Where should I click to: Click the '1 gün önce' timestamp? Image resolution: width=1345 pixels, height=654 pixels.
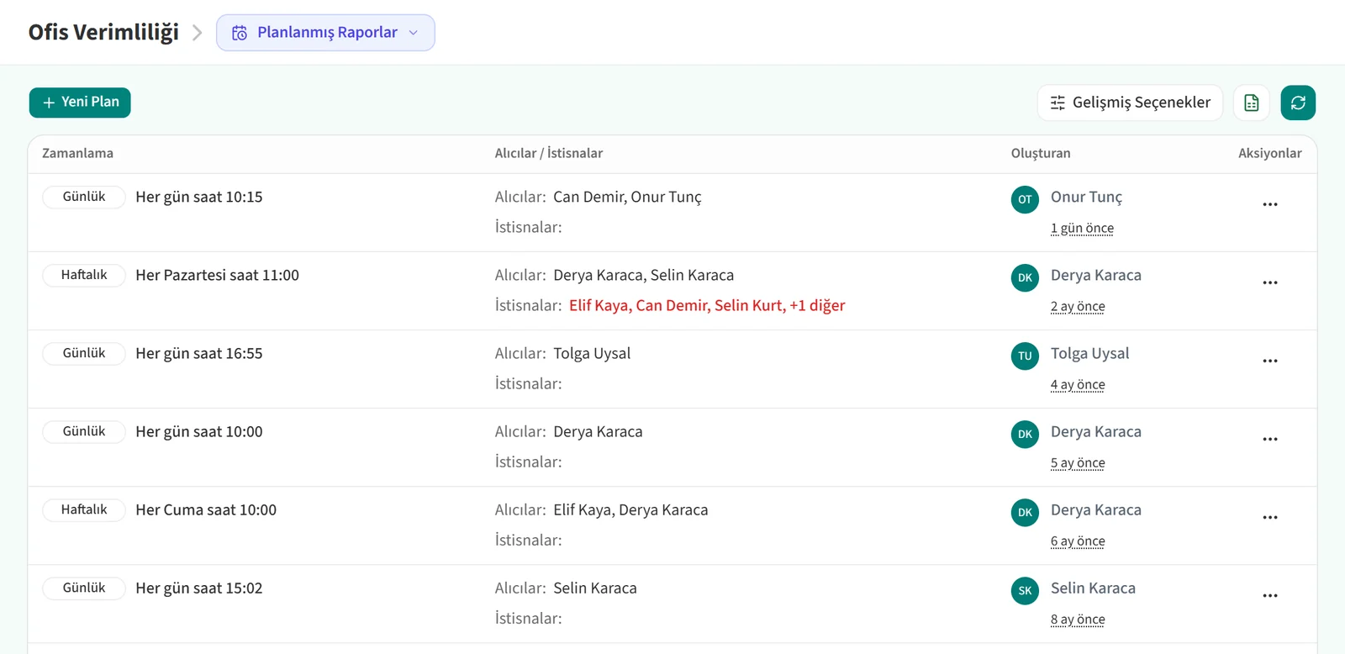[x=1082, y=229]
